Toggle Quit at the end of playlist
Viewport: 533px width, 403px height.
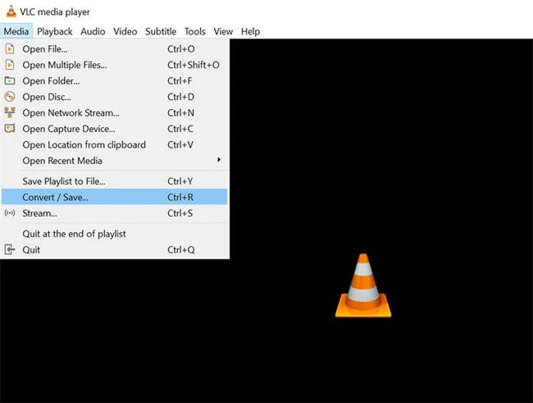74,234
